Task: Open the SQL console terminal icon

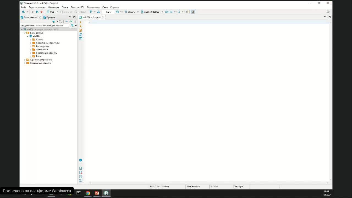Action: (x=81, y=38)
